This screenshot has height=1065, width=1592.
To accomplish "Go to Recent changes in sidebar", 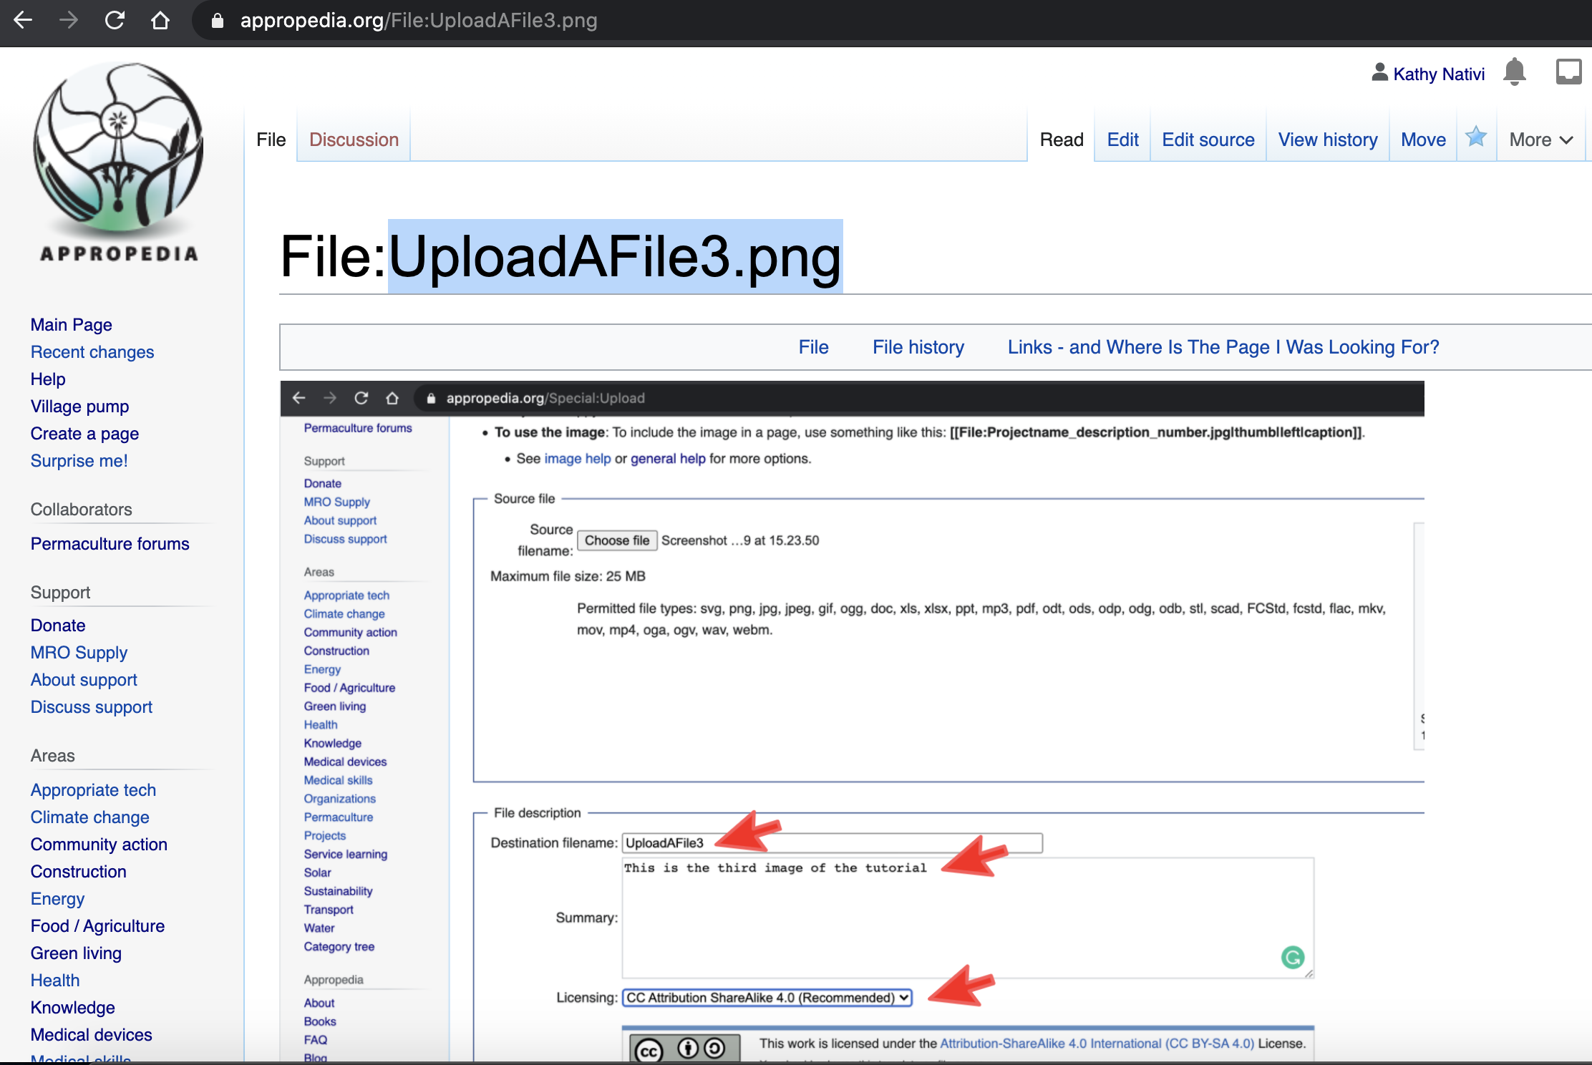I will (92, 352).
